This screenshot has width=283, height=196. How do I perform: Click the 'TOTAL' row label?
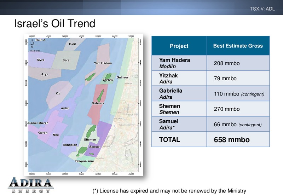pyautogui.click(x=169, y=139)
